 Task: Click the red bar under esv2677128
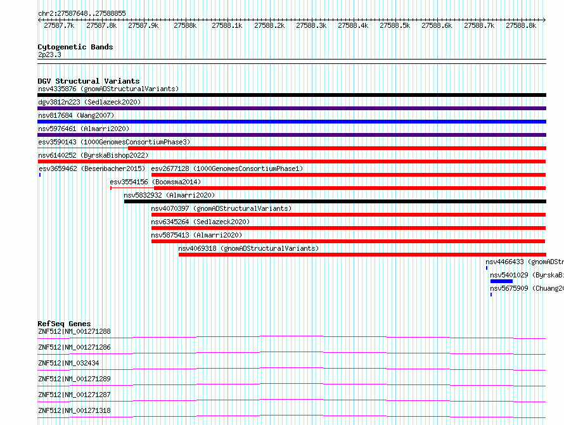click(x=349, y=175)
